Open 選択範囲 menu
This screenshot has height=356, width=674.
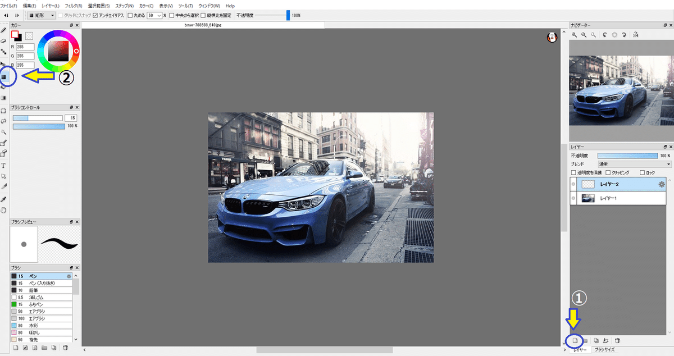[x=98, y=6]
